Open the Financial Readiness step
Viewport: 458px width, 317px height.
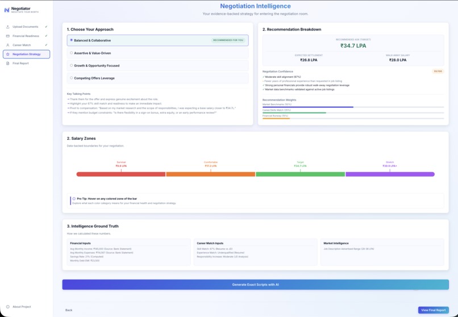pos(27,36)
